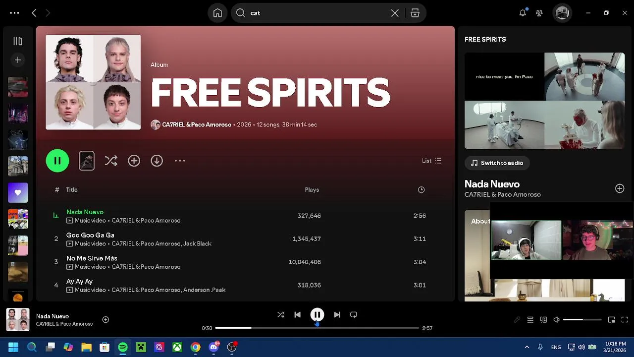The width and height of the screenshot is (634, 357).
Task: Open the Browse icon beside search
Action: click(415, 13)
